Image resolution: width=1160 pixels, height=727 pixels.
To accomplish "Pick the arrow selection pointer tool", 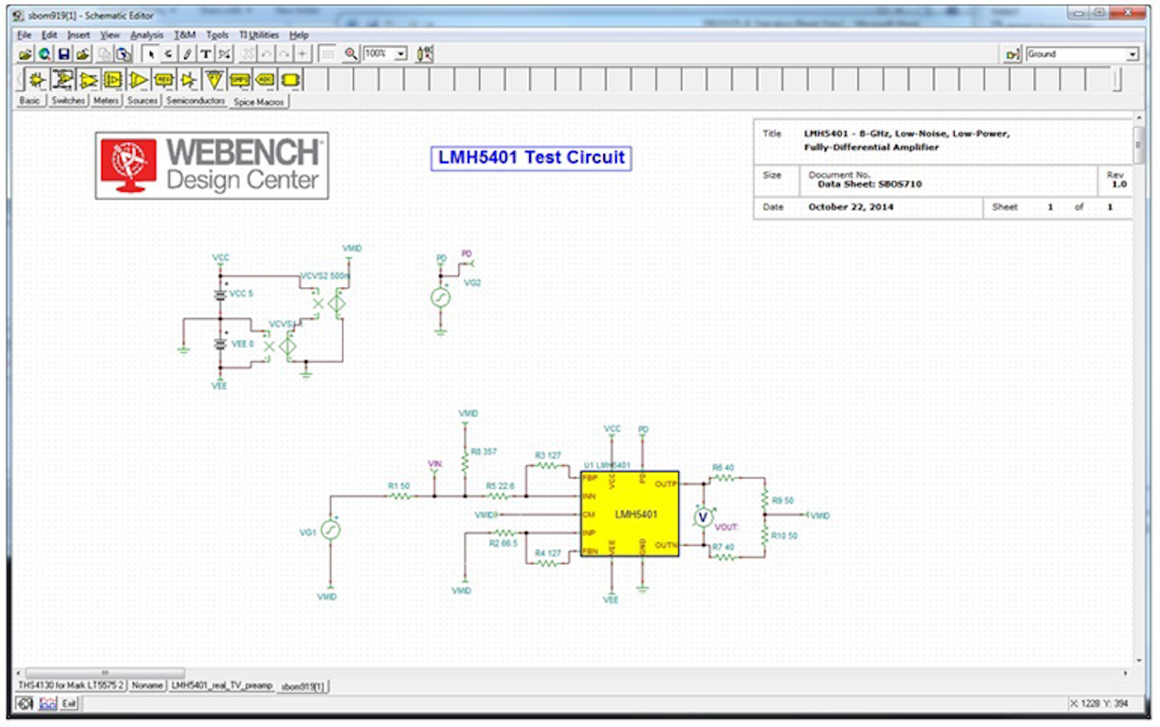I will click(150, 54).
